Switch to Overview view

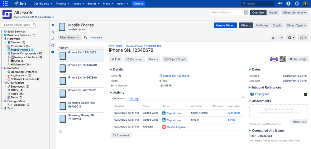258,12
